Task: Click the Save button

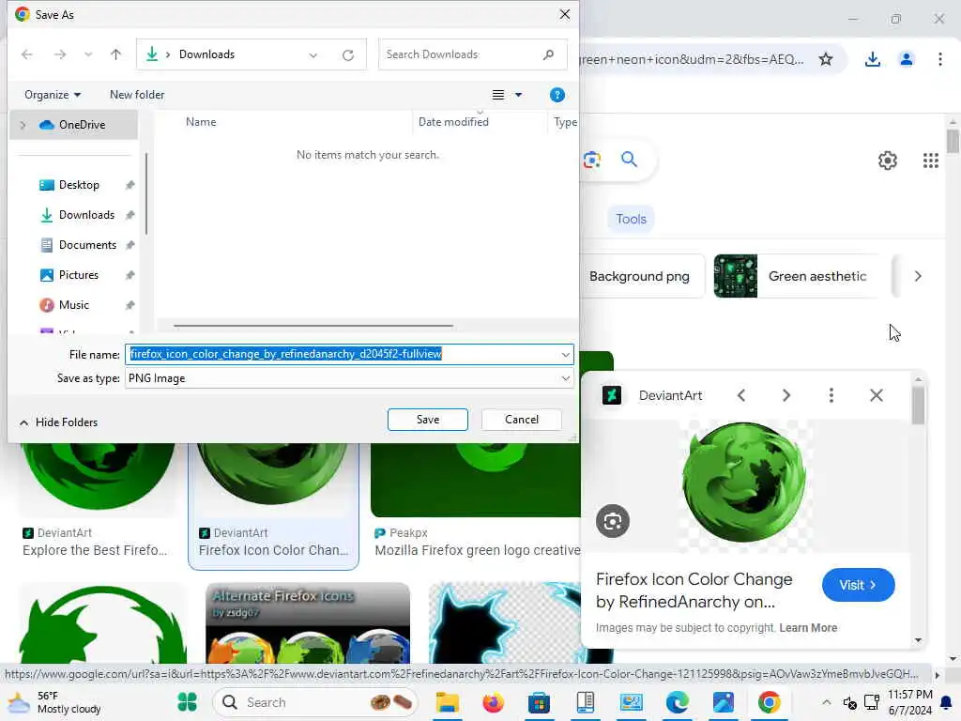Action: pyautogui.click(x=428, y=420)
